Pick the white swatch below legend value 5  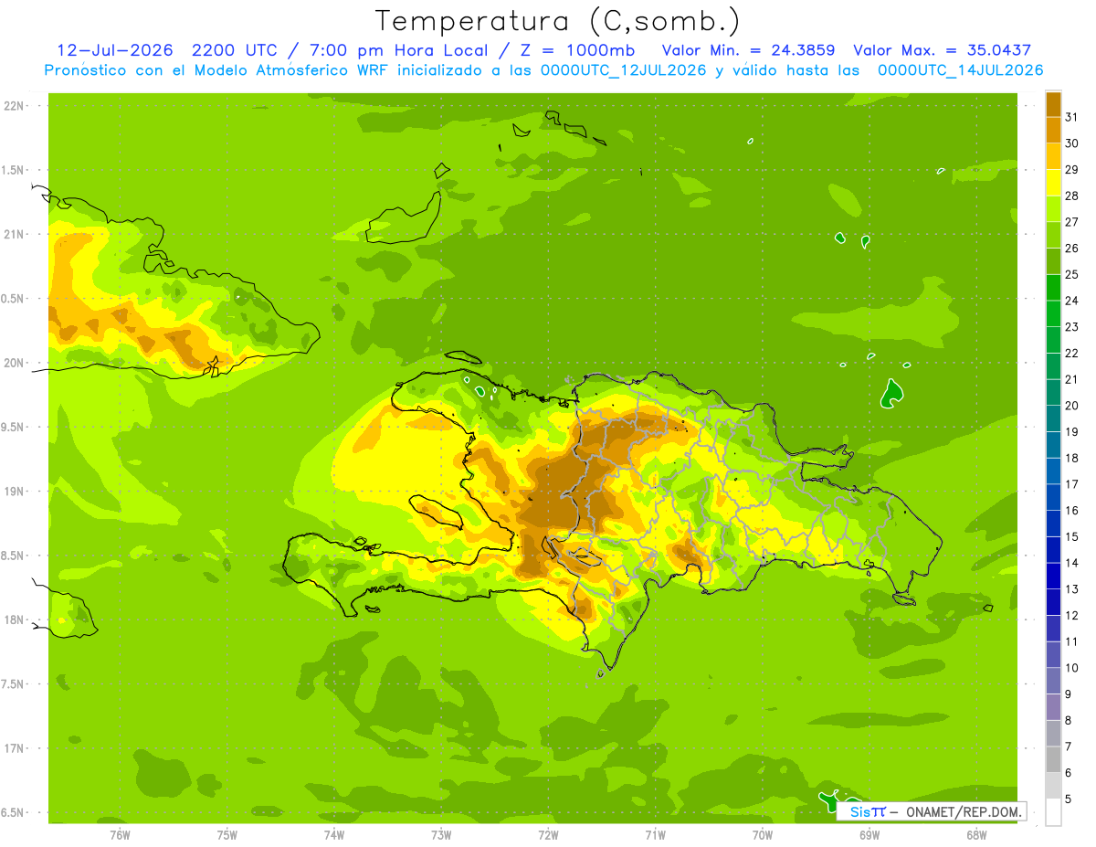coord(1053,812)
